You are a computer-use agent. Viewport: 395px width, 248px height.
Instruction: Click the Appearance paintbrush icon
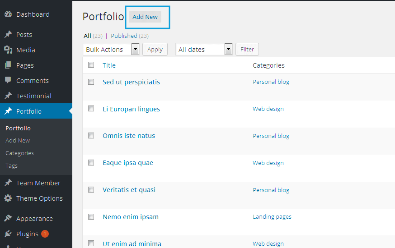[x=8, y=219]
